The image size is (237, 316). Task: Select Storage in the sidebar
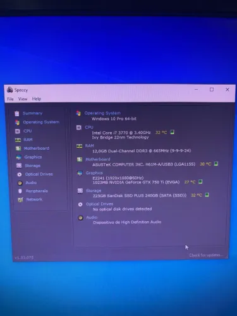(33, 166)
